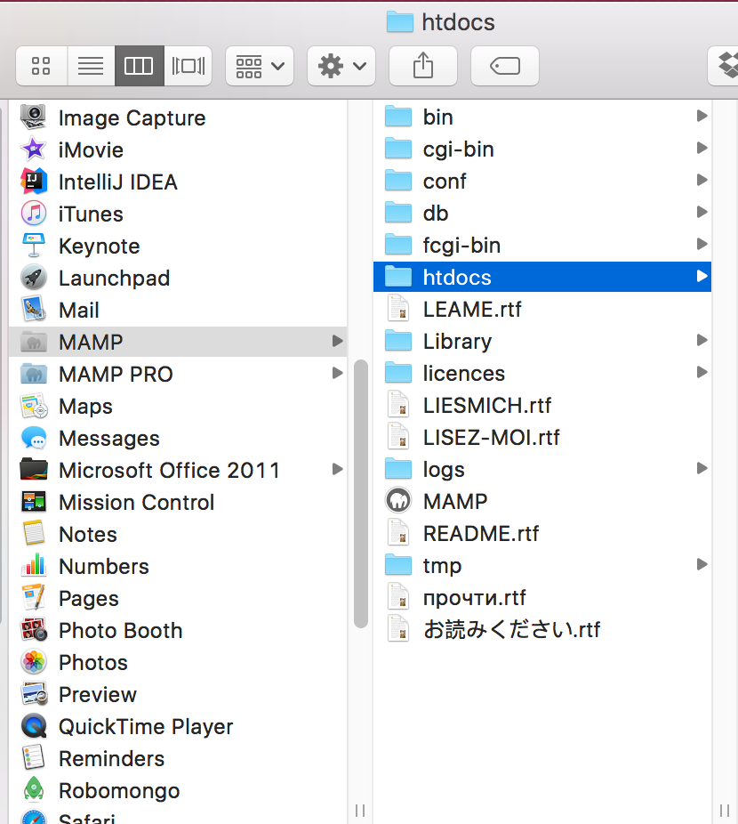The width and height of the screenshot is (738, 824).
Task: Select the Mail stamp icon
Action: click(x=34, y=310)
